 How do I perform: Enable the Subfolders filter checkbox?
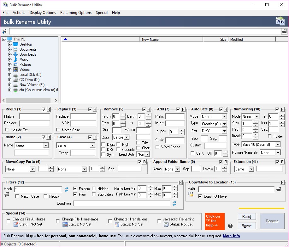click(x=94, y=194)
